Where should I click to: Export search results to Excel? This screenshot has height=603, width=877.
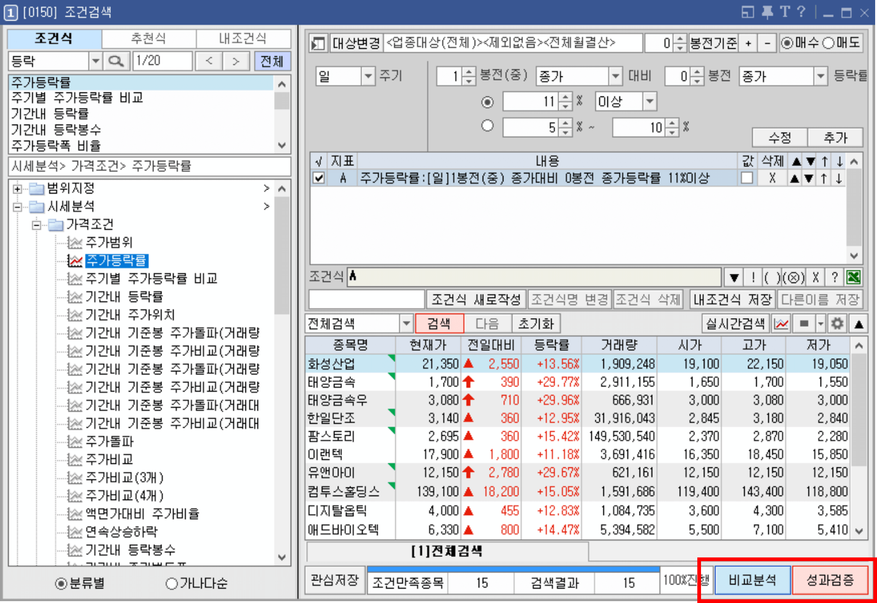(x=854, y=277)
